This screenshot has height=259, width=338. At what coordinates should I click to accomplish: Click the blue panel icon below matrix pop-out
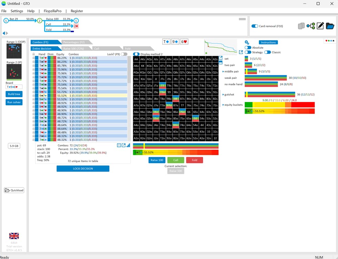220,63
